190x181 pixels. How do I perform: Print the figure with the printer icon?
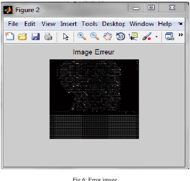[48, 36]
